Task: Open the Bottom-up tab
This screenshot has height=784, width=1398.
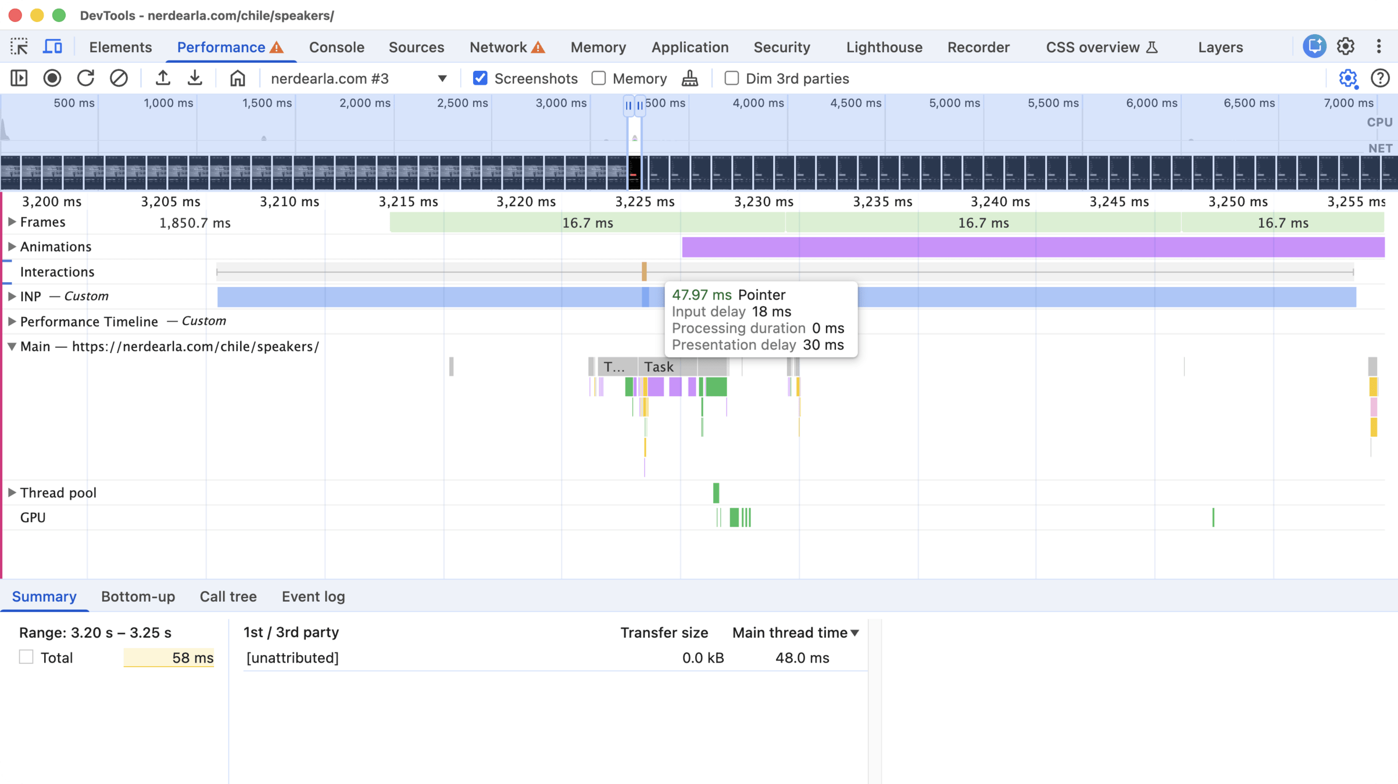Action: 138,596
